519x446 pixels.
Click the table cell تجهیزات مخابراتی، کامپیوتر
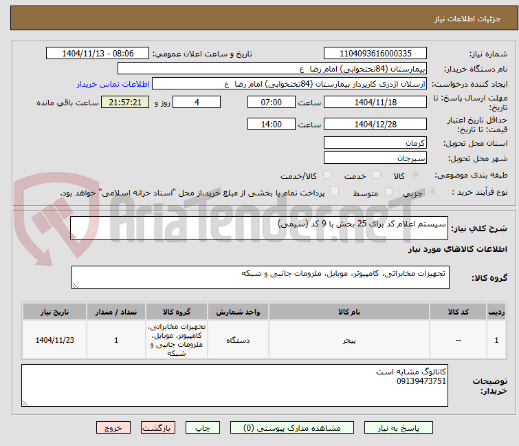pos(177,340)
